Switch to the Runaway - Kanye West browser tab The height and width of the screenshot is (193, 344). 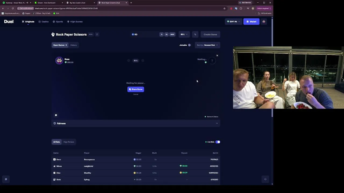click(15, 3)
